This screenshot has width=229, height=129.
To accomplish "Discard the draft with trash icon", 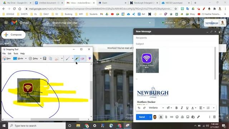I will tap(214, 117).
